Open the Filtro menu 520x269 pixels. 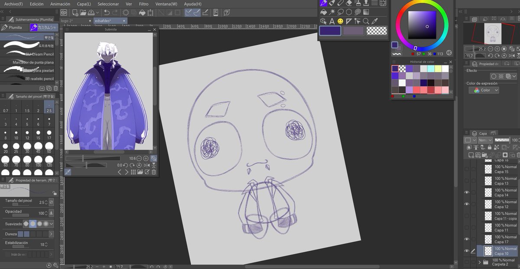coord(143,4)
